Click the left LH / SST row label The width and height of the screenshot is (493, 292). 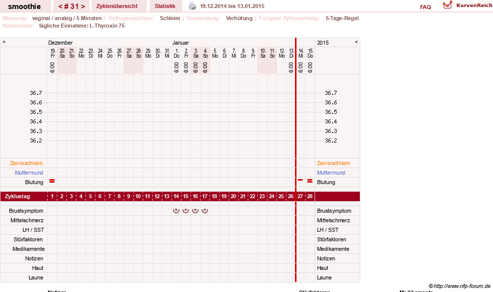(33, 230)
